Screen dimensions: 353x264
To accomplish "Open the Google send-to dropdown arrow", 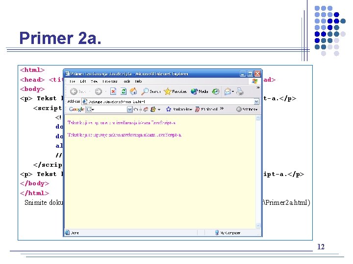I will [x=159, y=110].
